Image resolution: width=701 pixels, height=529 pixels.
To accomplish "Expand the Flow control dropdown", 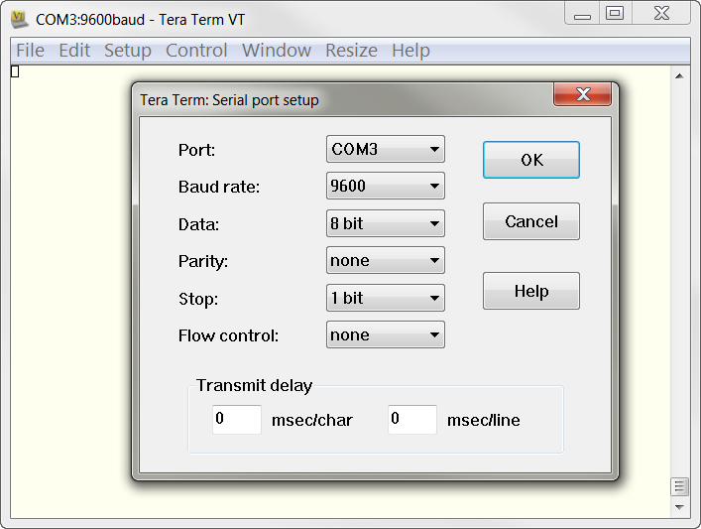I will (x=385, y=335).
